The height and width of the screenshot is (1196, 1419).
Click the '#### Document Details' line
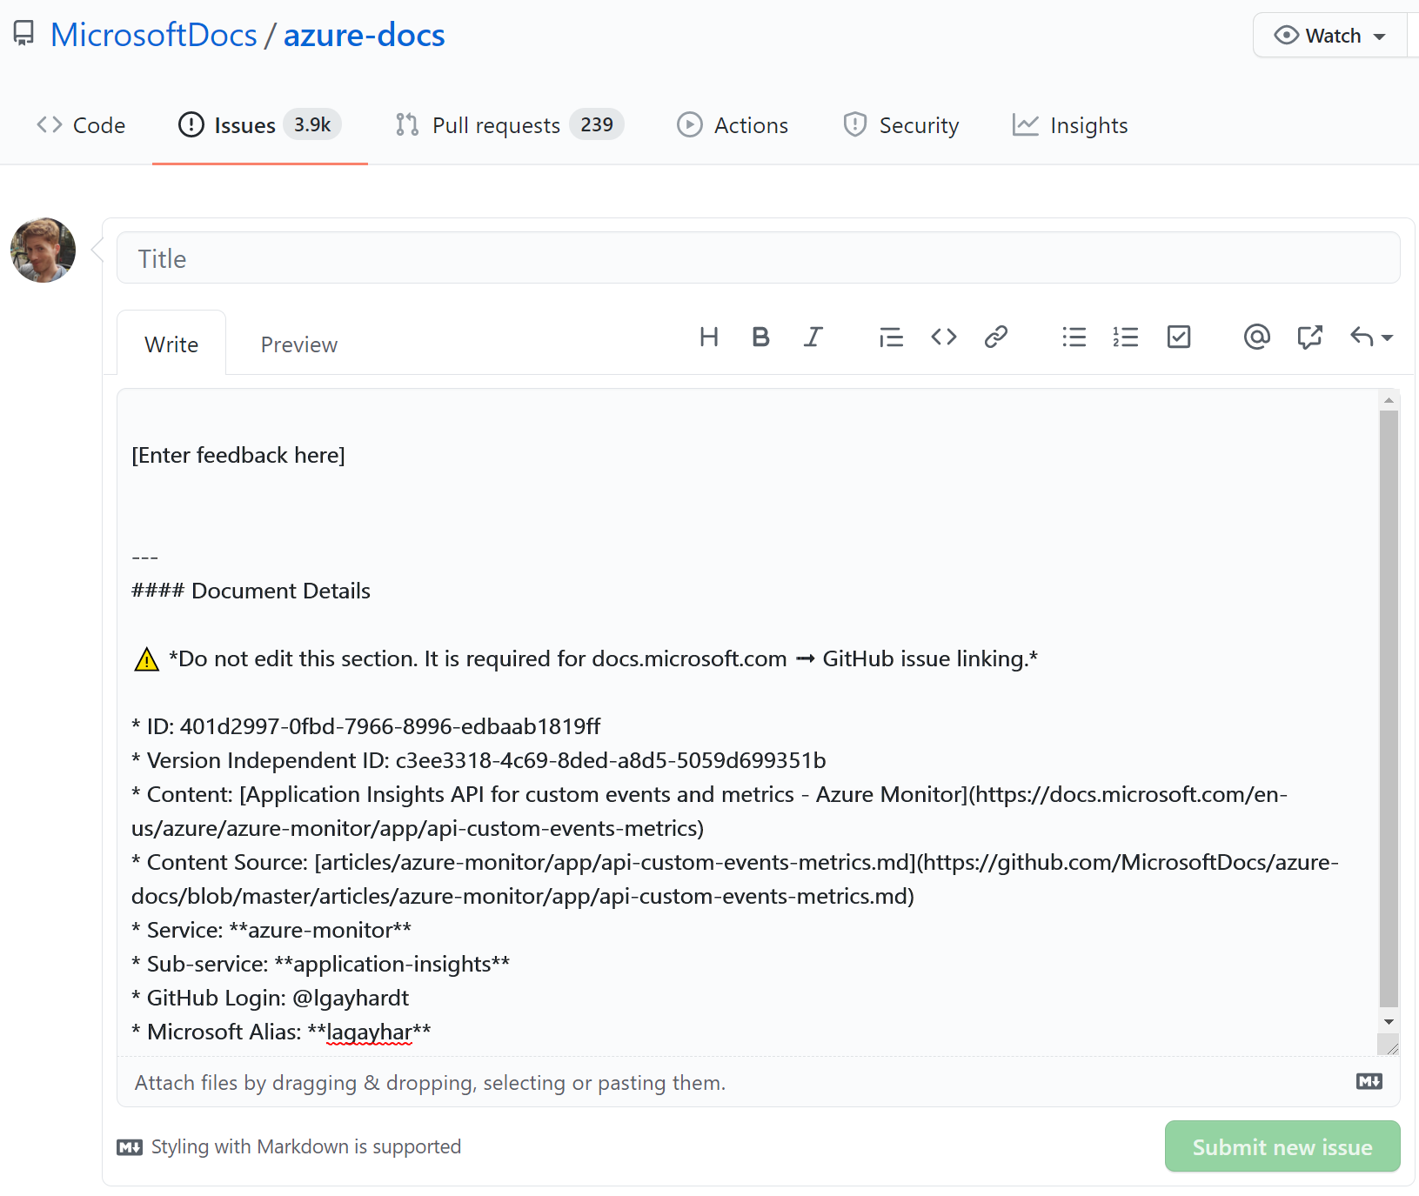click(251, 591)
